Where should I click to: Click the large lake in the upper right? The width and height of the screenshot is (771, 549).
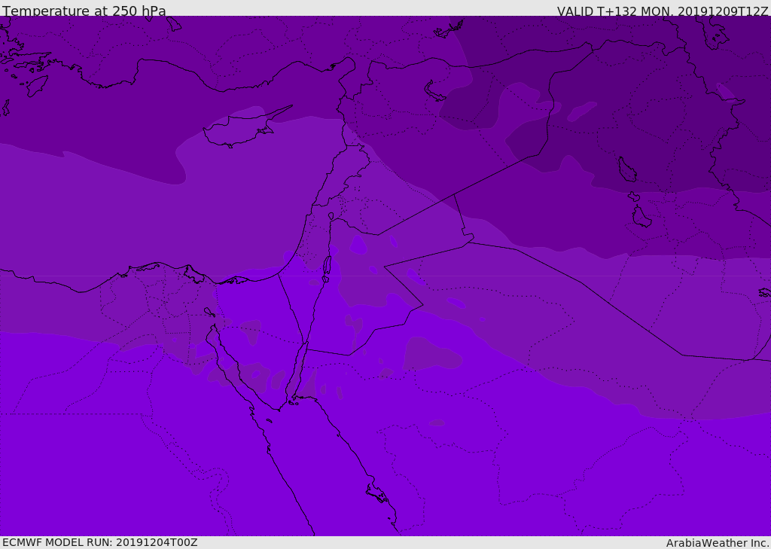(x=626, y=170)
